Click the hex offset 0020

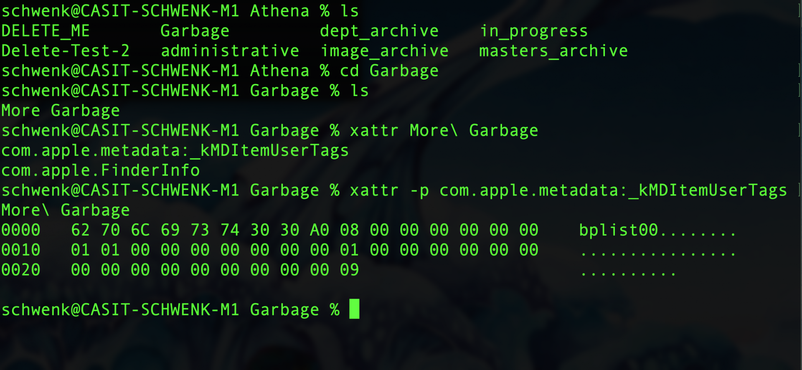(21, 270)
